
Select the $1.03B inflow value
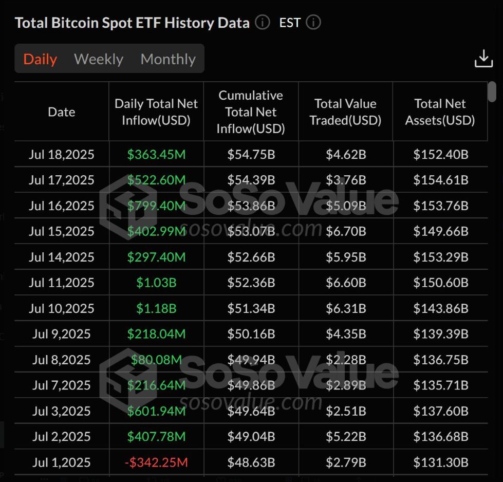157,283
